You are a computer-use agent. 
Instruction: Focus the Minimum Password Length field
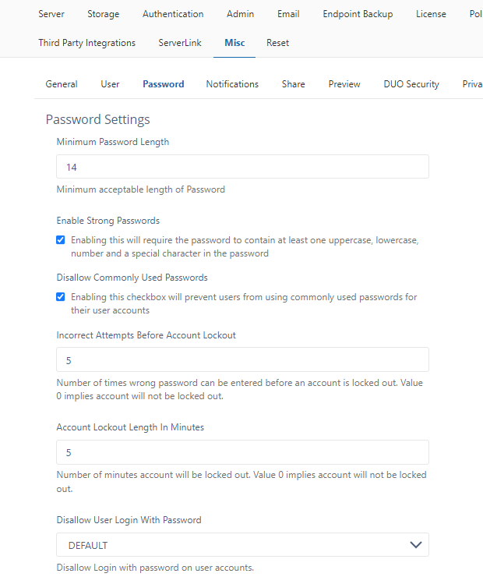(242, 167)
